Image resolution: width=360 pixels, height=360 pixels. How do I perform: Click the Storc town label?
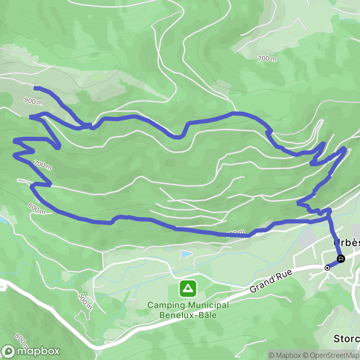347,339
